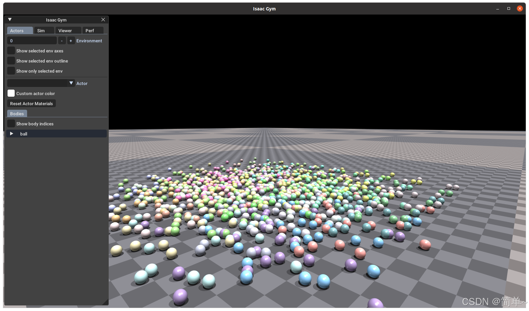Screen dimensions: 529x311
Task: Click the Environment number input field
Action: 32,41
